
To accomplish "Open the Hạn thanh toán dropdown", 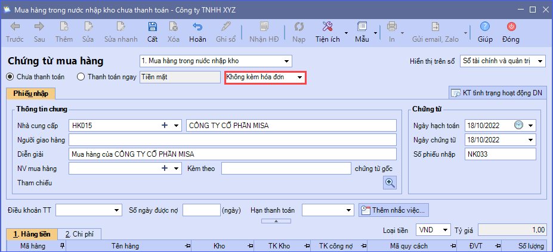I will (x=348, y=210).
